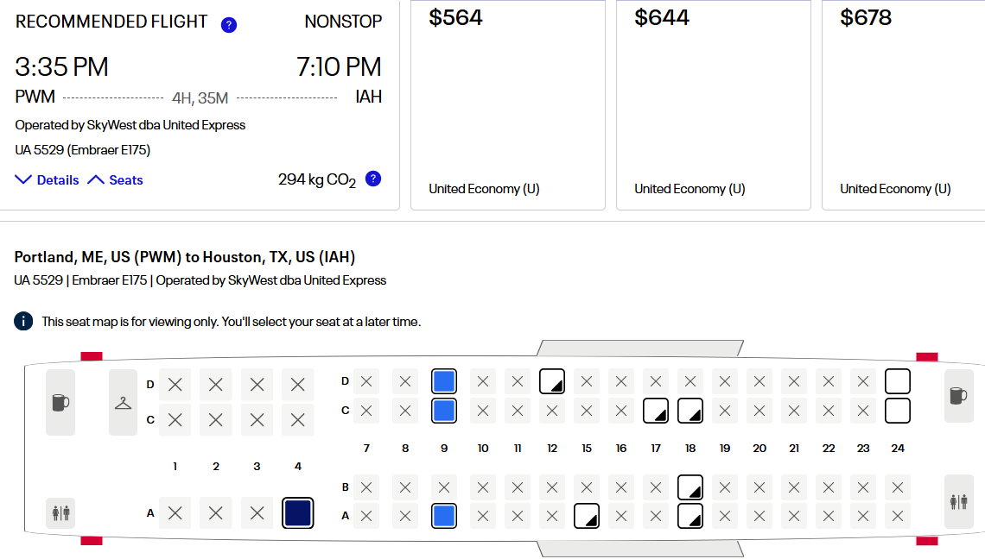This screenshot has height=559, width=985.
Task: Click unavailable seat 2C
Action: pos(216,420)
